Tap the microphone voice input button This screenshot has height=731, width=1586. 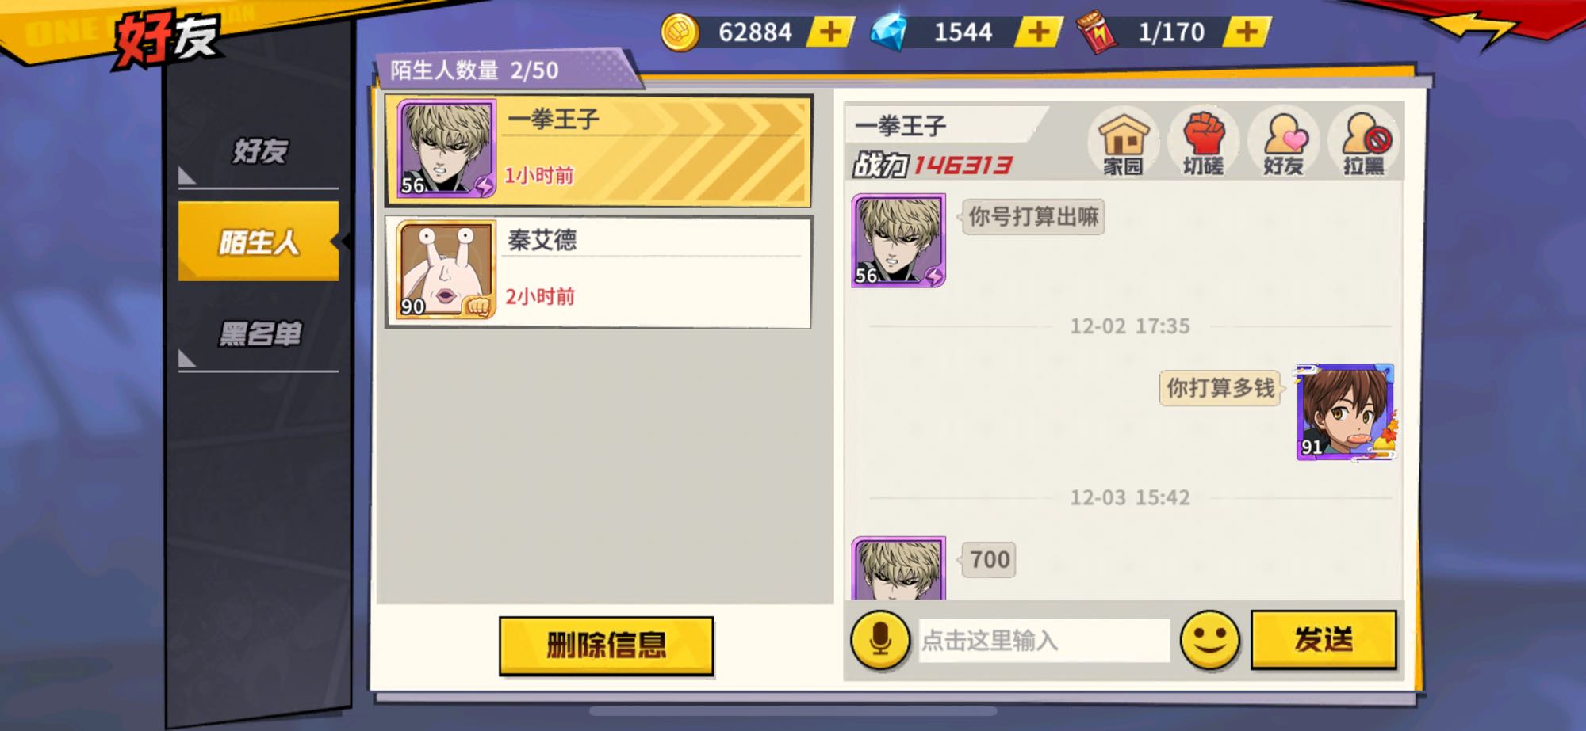(880, 640)
